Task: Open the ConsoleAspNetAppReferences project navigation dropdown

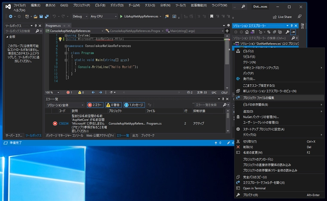Action: [x=74, y=31]
